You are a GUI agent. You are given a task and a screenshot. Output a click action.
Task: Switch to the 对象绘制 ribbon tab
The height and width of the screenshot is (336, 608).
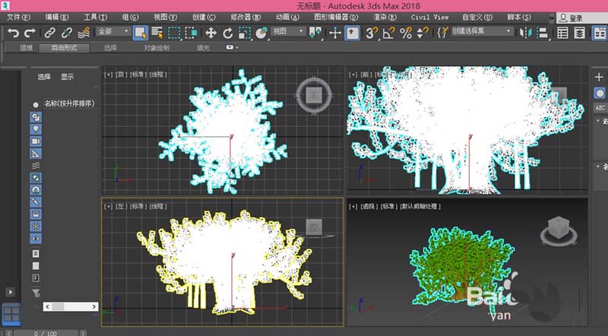tap(157, 48)
